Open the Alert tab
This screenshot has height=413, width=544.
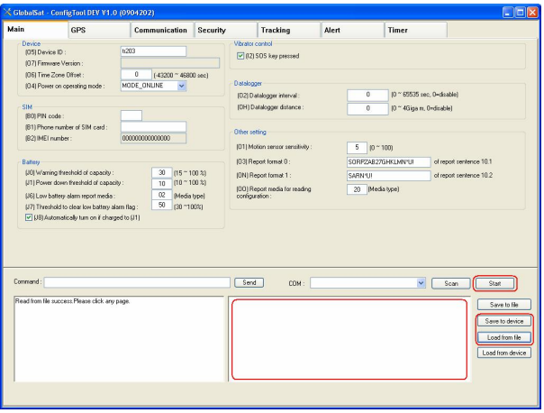[352, 31]
